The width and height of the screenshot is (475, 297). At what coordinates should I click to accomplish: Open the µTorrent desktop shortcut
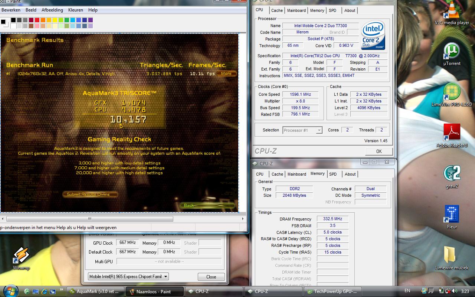tap(452, 54)
